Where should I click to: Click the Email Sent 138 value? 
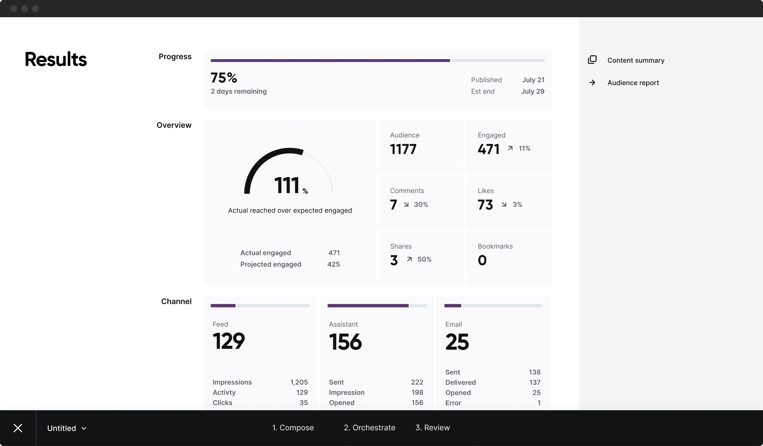tap(534, 372)
